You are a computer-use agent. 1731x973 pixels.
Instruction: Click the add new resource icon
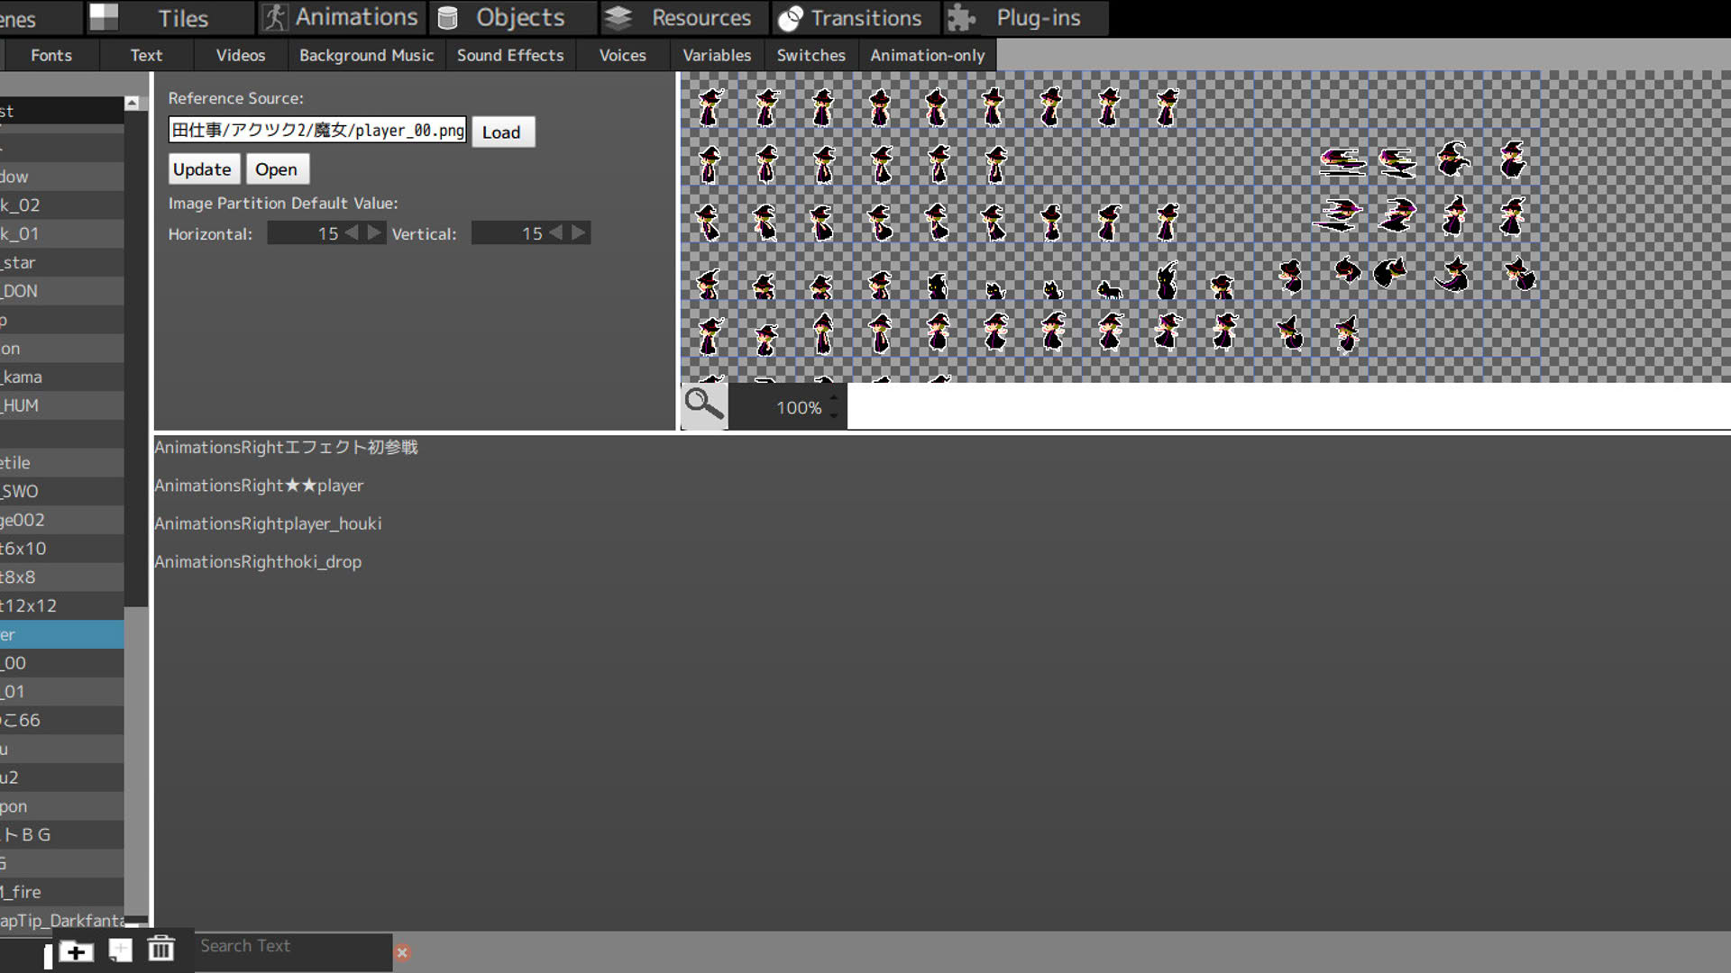click(121, 950)
